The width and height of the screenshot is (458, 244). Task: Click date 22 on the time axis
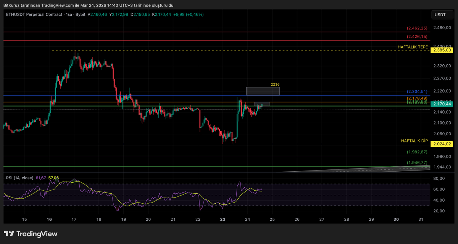(x=198, y=220)
